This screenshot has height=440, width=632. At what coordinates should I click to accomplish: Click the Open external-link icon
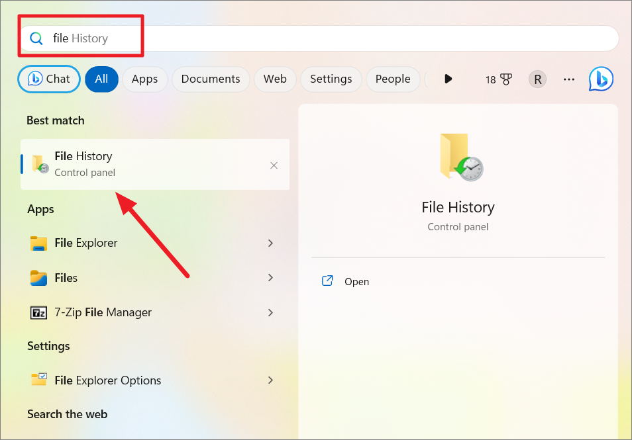[x=327, y=281]
